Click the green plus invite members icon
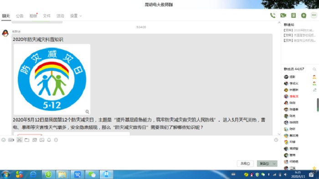 coord(304,15)
